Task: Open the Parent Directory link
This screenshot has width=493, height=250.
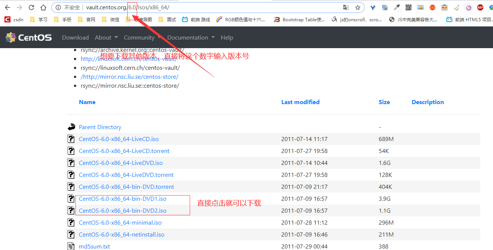Action: click(100, 127)
